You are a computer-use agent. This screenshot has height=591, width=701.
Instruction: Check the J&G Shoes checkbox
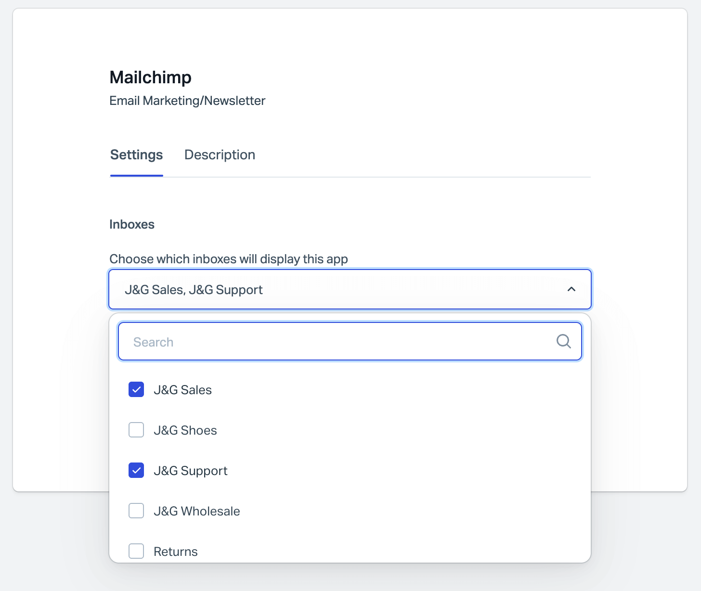[x=136, y=430]
